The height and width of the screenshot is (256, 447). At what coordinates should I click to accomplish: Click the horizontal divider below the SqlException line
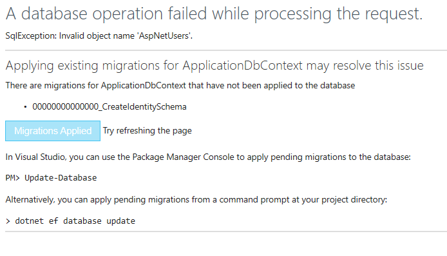(x=226, y=50)
